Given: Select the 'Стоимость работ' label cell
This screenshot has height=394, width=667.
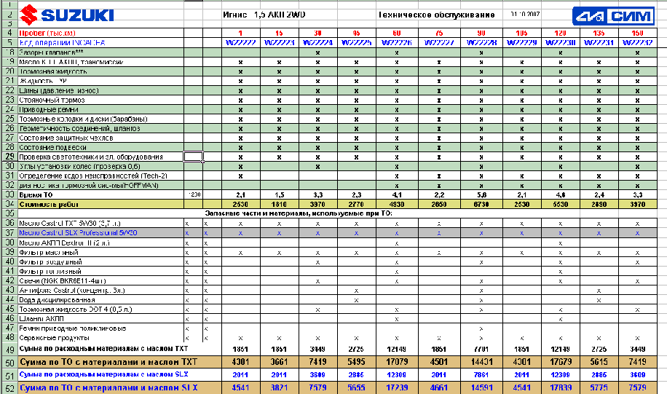Looking at the screenshot, I should click(x=100, y=204).
